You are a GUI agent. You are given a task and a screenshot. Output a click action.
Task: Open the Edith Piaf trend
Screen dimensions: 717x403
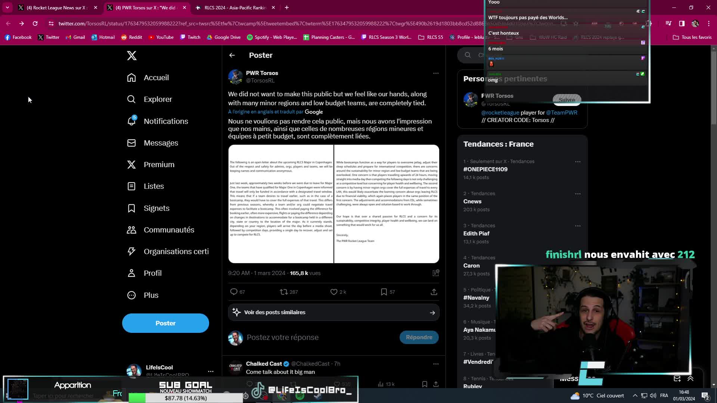[x=476, y=234]
